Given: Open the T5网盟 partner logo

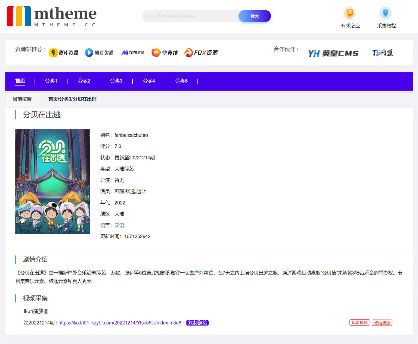Looking at the screenshot, I should pyautogui.click(x=383, y=53).
